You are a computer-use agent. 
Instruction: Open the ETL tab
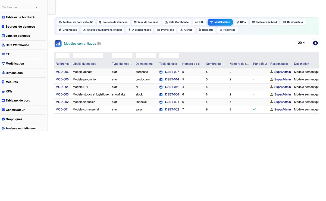tap(199, 22)
